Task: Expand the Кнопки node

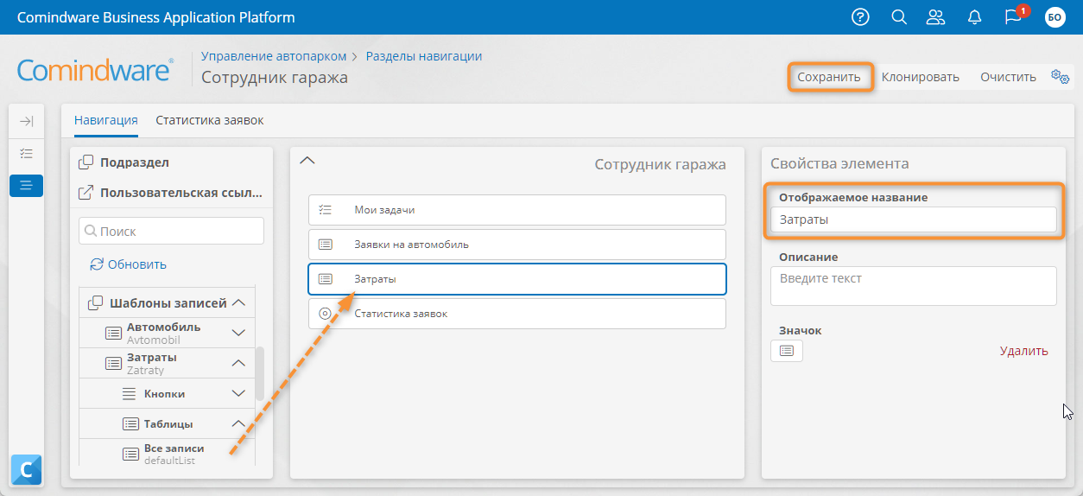Action: coord(239,394)
